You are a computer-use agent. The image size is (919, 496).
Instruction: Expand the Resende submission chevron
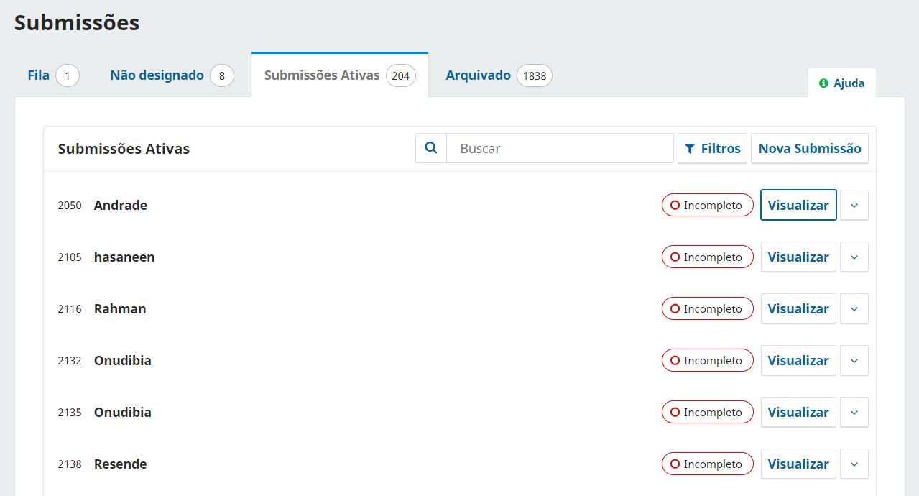(x=854, y=464)
